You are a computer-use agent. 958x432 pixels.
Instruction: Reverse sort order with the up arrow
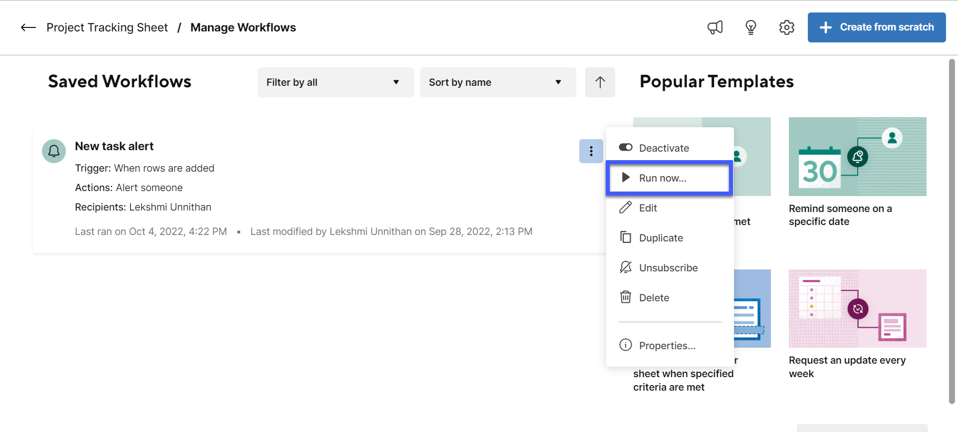point(600,82)
